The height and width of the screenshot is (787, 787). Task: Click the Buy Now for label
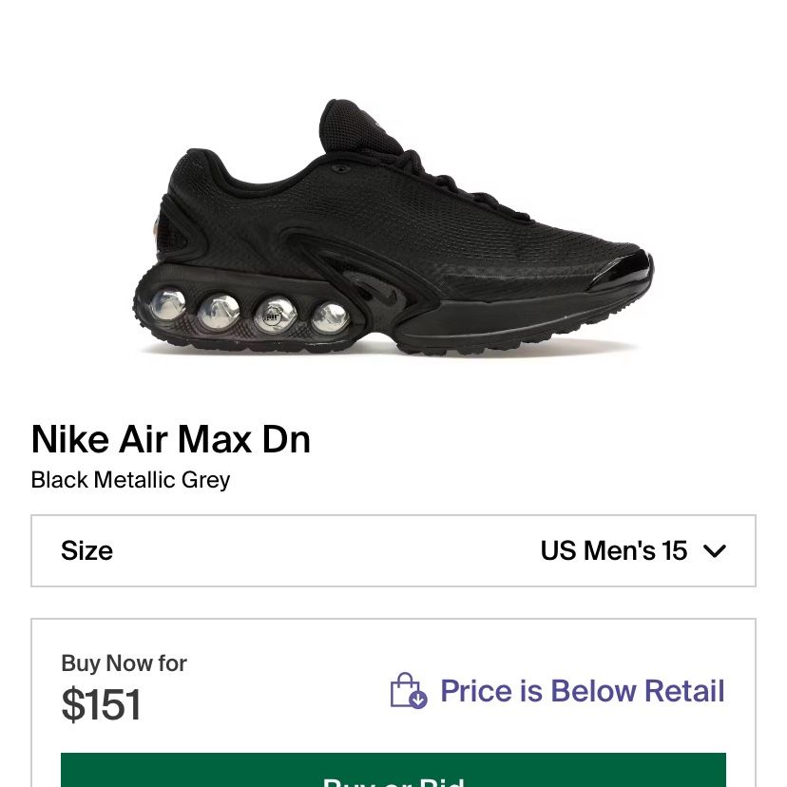coord(124,663)
